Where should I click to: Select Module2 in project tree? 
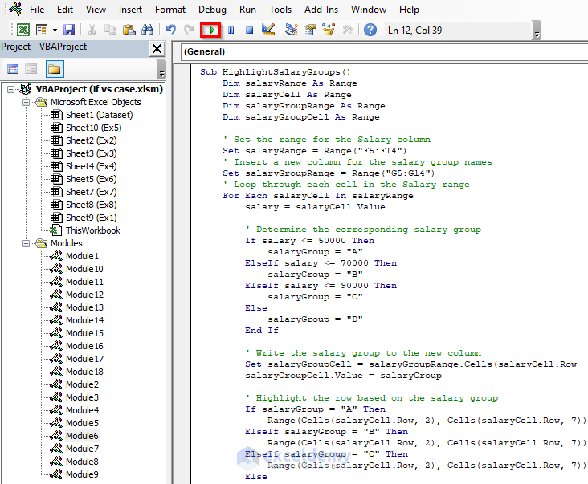pos(82,384)
